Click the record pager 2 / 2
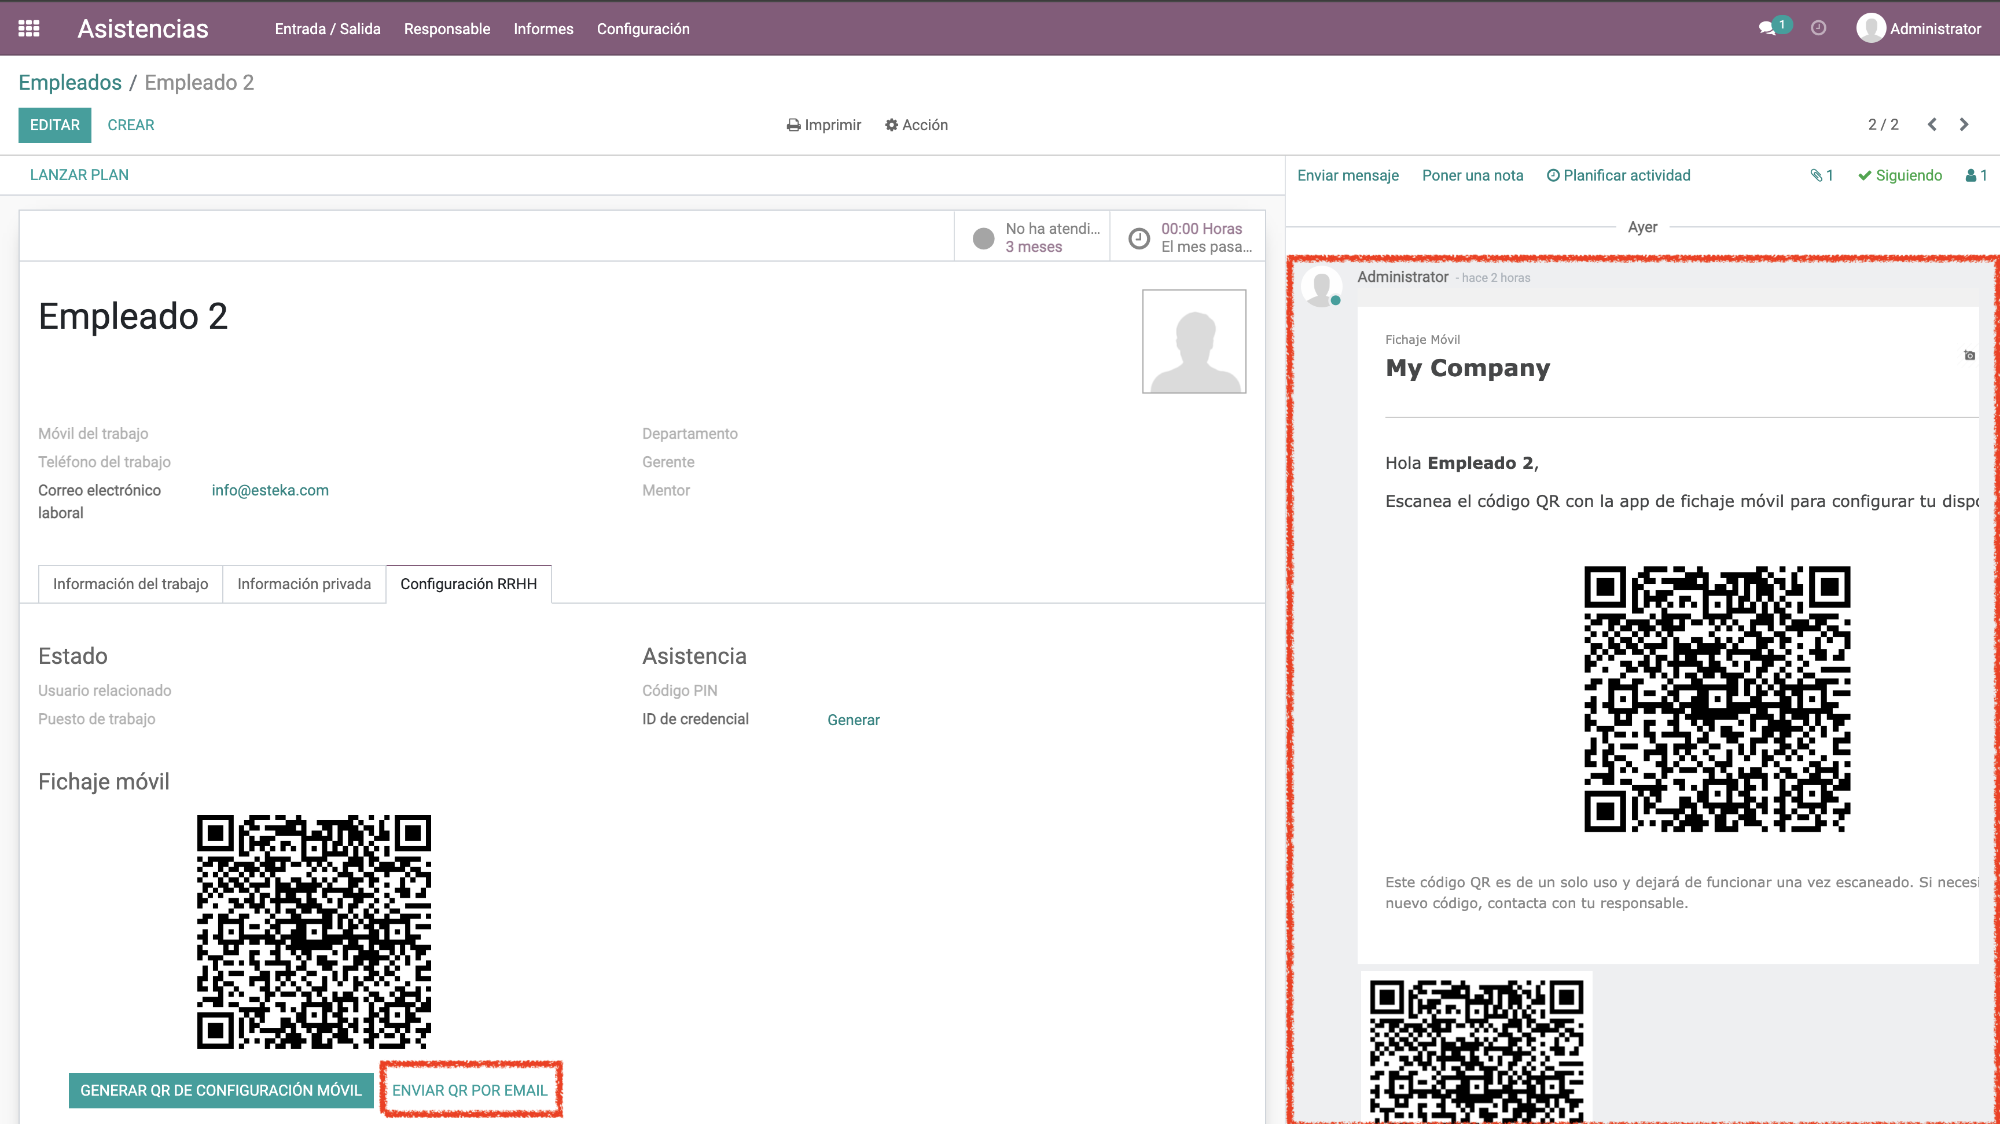Screen dimensions: 2000x1124 pyautogui.click(x=1883, y=124)
